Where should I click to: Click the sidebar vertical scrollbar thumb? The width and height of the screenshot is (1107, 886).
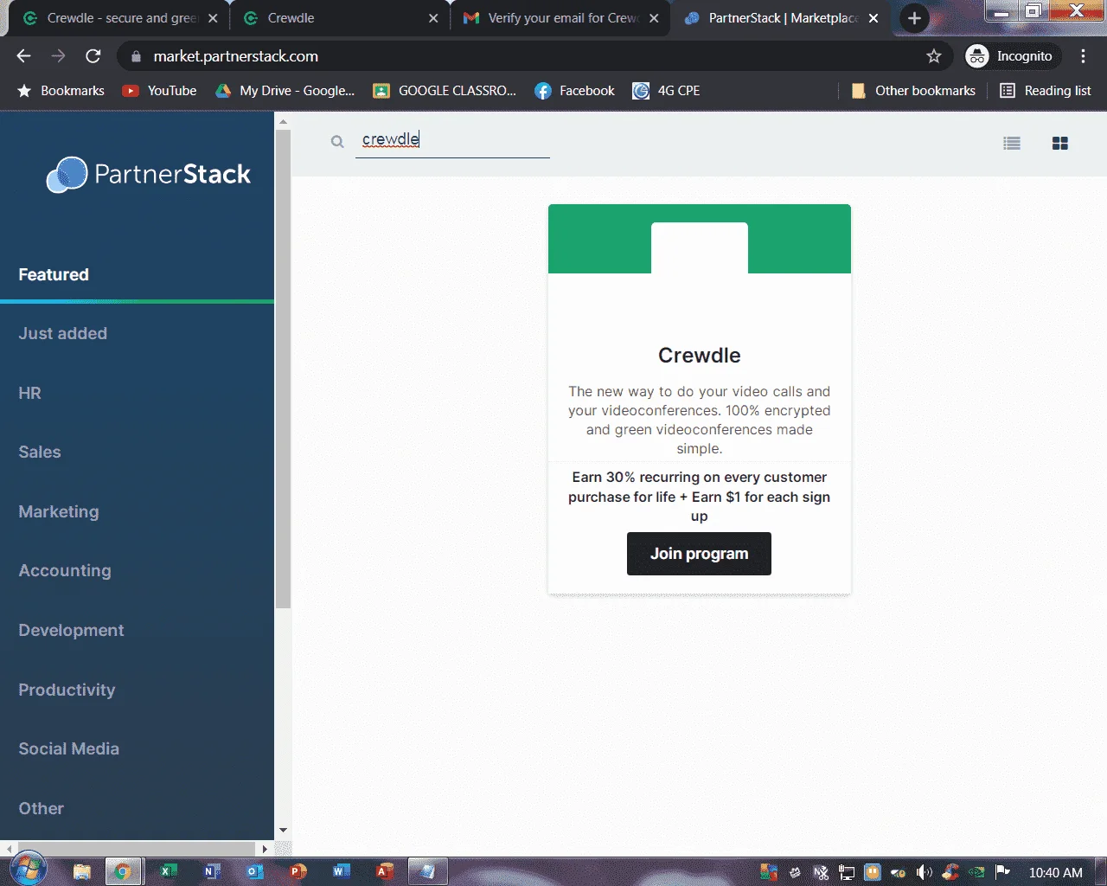click(x=283, y=370)
